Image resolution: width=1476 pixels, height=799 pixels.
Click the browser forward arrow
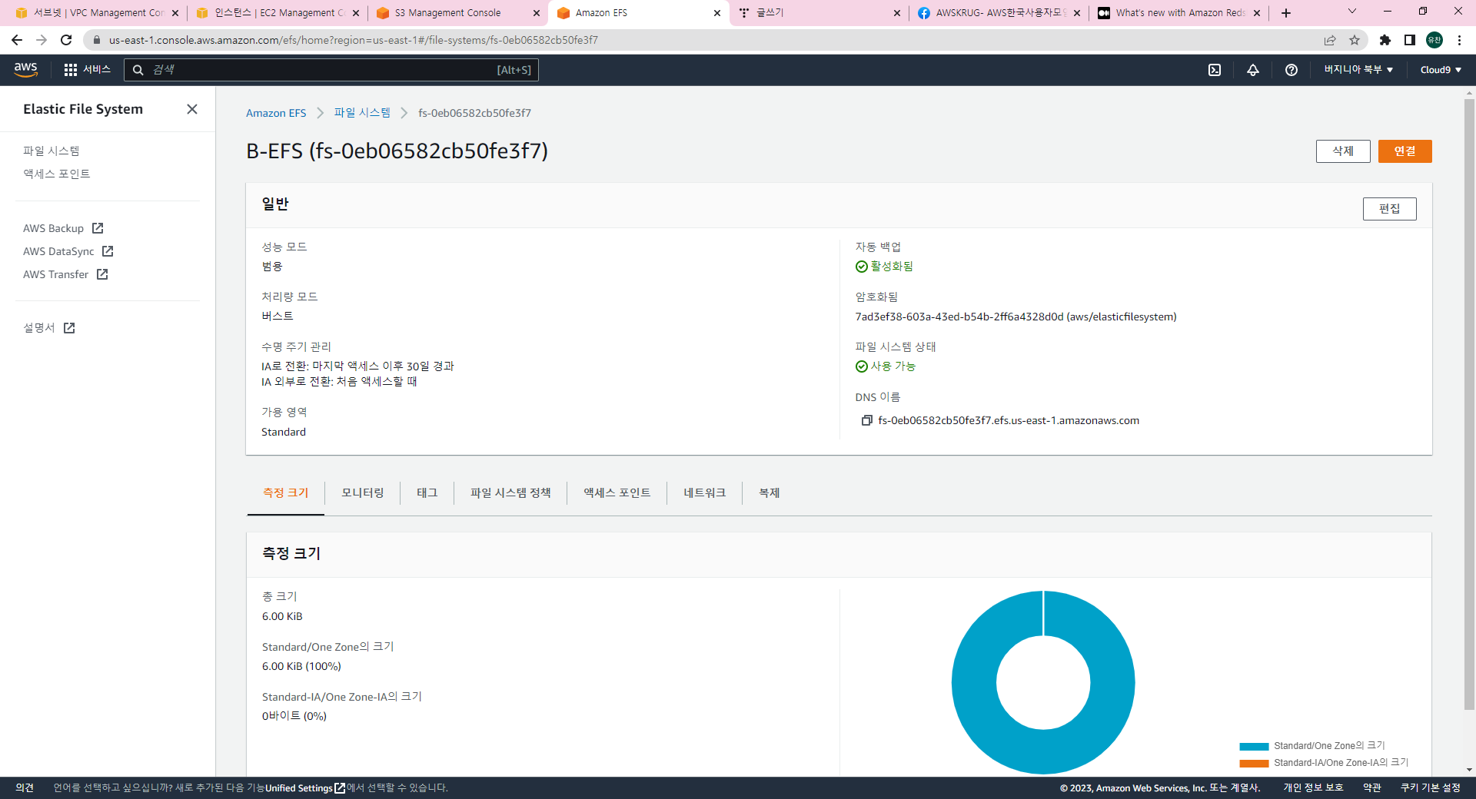(x=42, y=40)
